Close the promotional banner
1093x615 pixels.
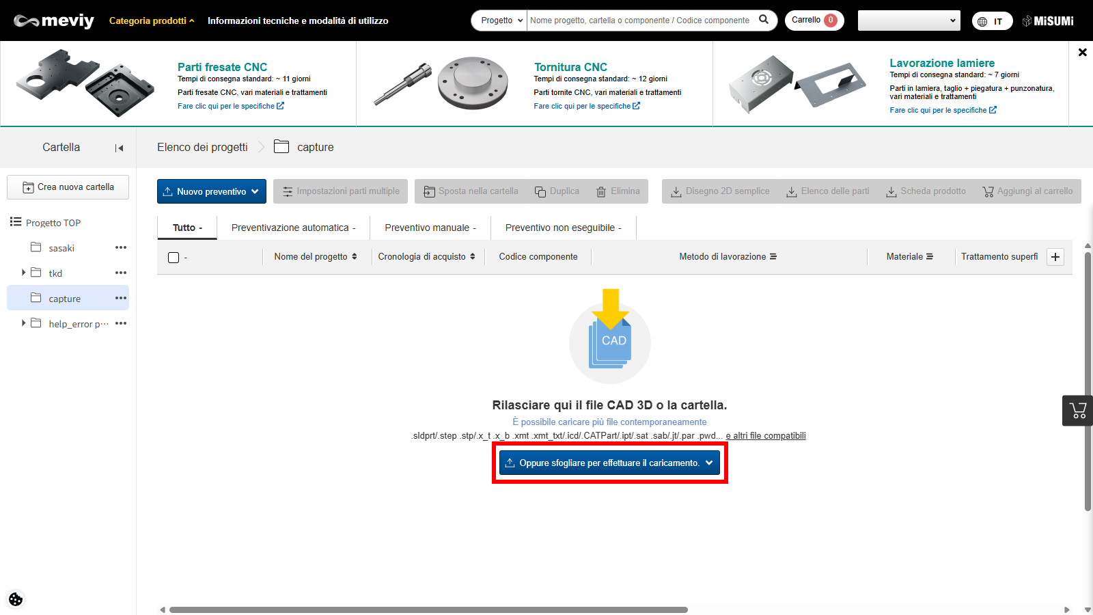1082,53
